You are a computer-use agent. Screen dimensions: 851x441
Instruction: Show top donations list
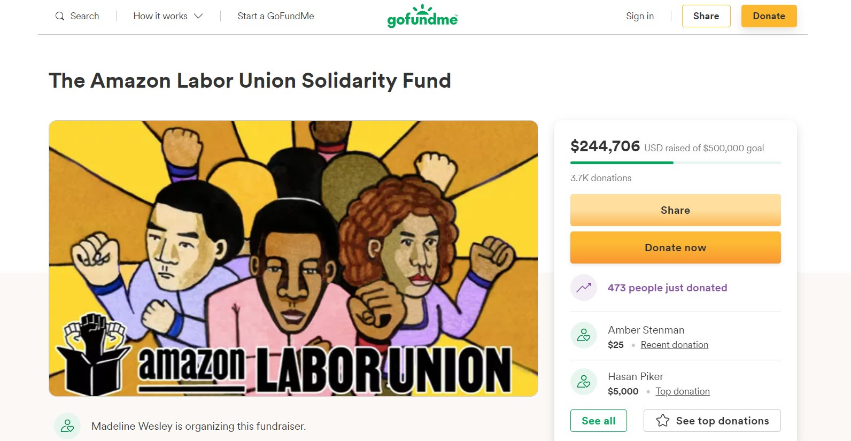712,421
